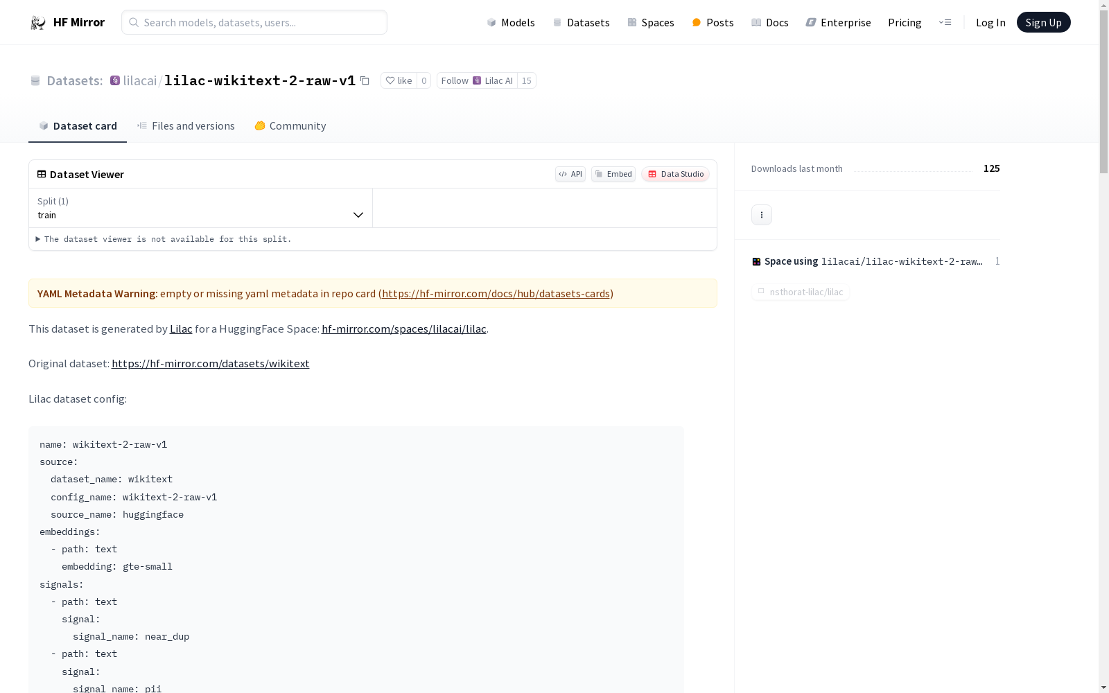Open the original wikitext dataset link
The image size is (1109, 693).
point(211,363)
